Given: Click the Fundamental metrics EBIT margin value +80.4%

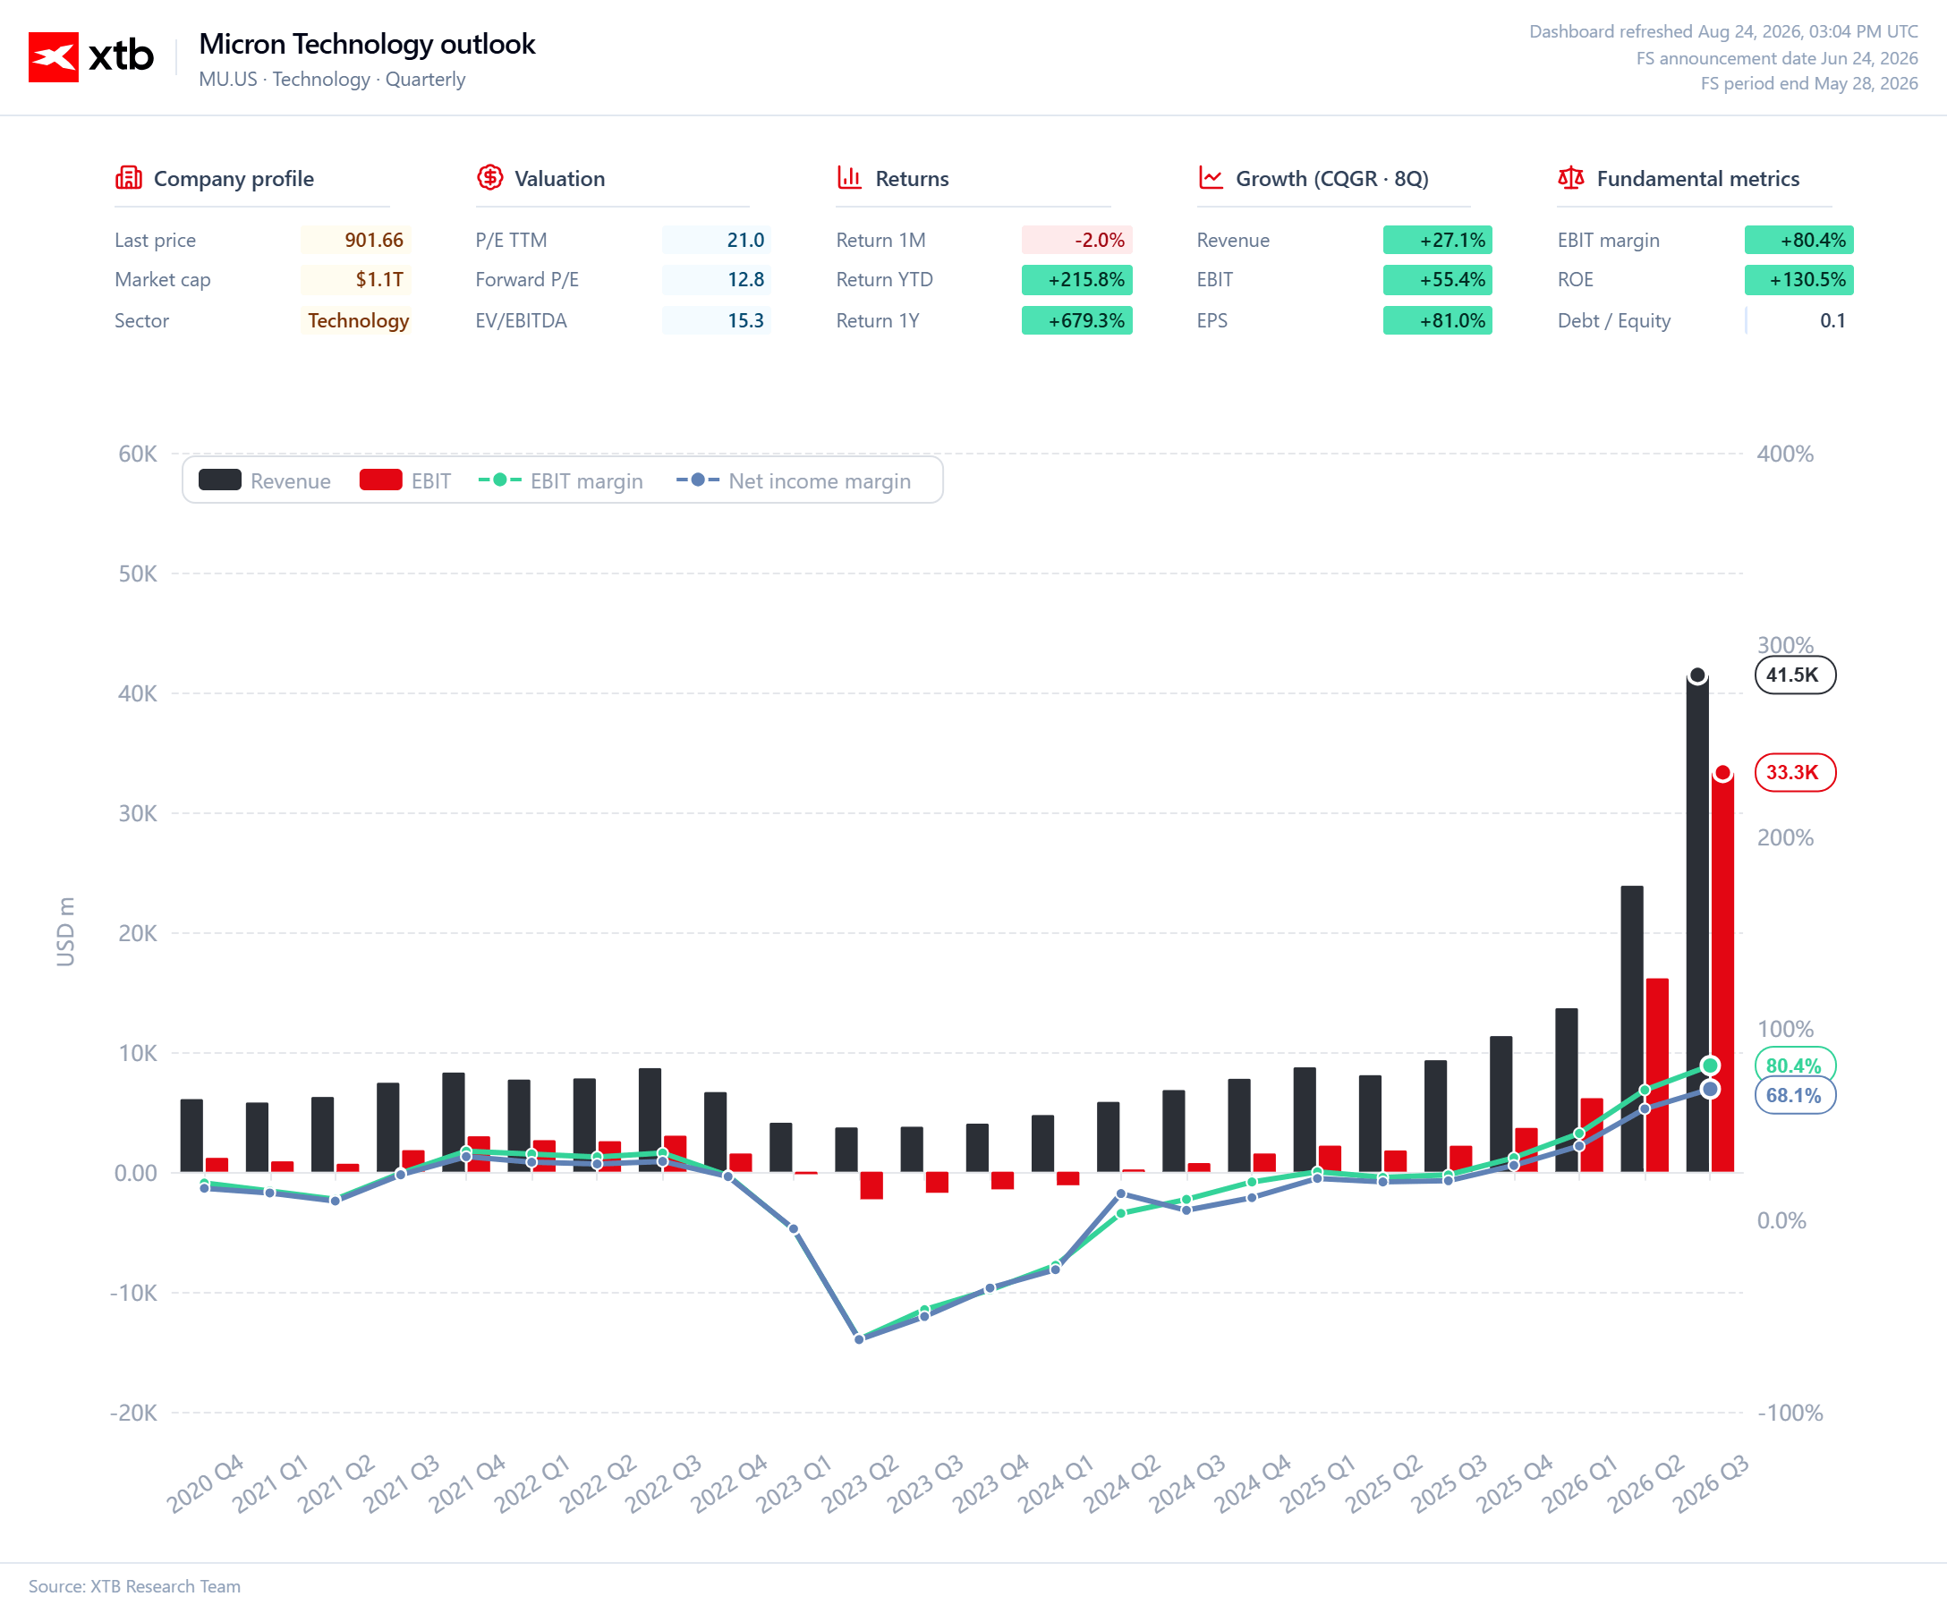Looking at the screenshot, I should (1799, 241).
